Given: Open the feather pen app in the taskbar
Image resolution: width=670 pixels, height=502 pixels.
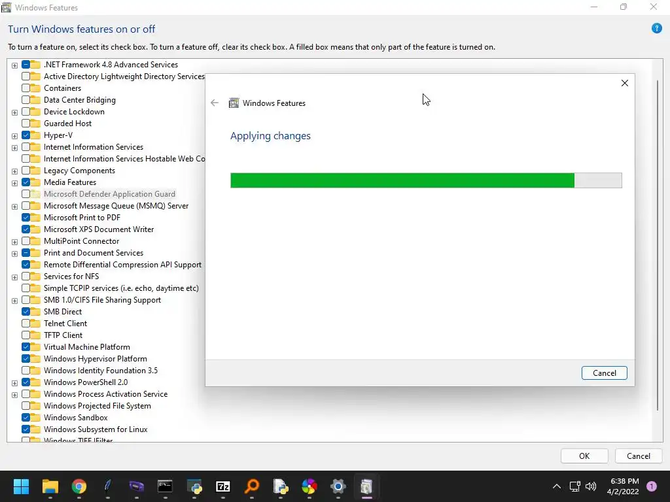Looking at the screenshot, I should point(108,486).
